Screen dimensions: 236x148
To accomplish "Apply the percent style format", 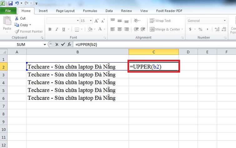I will coord(200,29).
